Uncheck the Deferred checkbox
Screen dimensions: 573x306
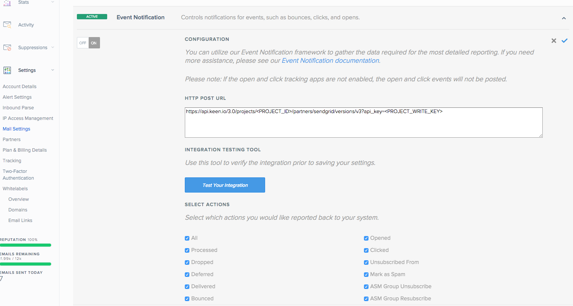click(187, 275)
